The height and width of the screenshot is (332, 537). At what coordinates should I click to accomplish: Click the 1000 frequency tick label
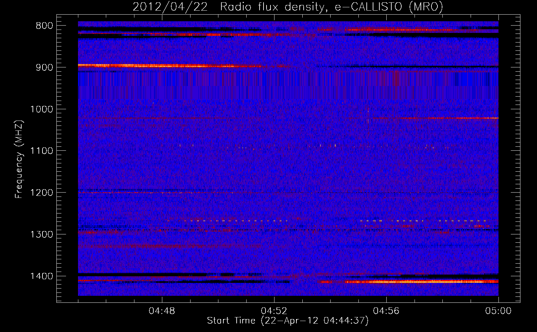[41, 109]
